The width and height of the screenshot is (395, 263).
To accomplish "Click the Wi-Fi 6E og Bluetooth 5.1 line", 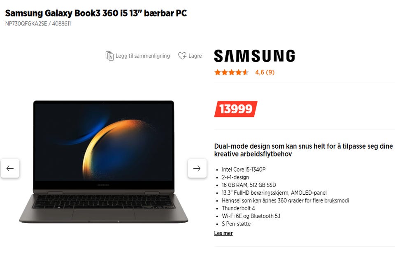I will 251,216.
